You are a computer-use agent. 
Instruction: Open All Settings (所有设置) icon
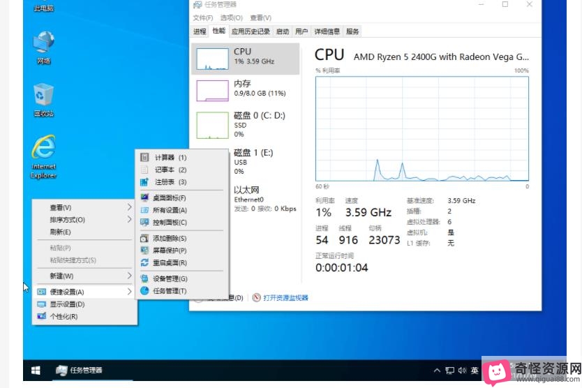click(144, 210)
